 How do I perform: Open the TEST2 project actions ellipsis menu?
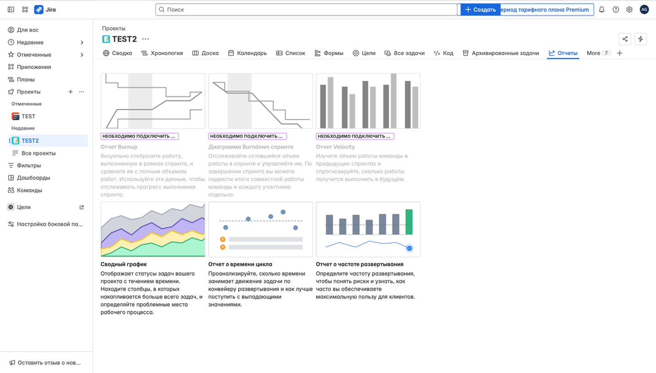tap(145, 39)
